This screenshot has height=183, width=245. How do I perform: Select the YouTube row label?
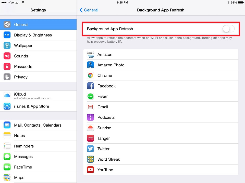pyautogui.click(x=105, y=170)
